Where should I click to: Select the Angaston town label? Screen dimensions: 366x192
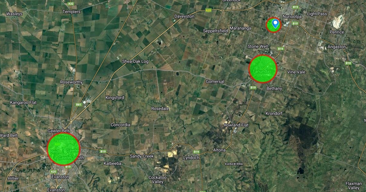click(336, 47)
